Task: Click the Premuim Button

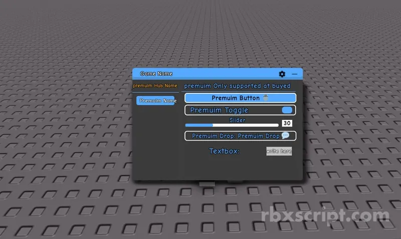Action: click(x=240, y=98)
